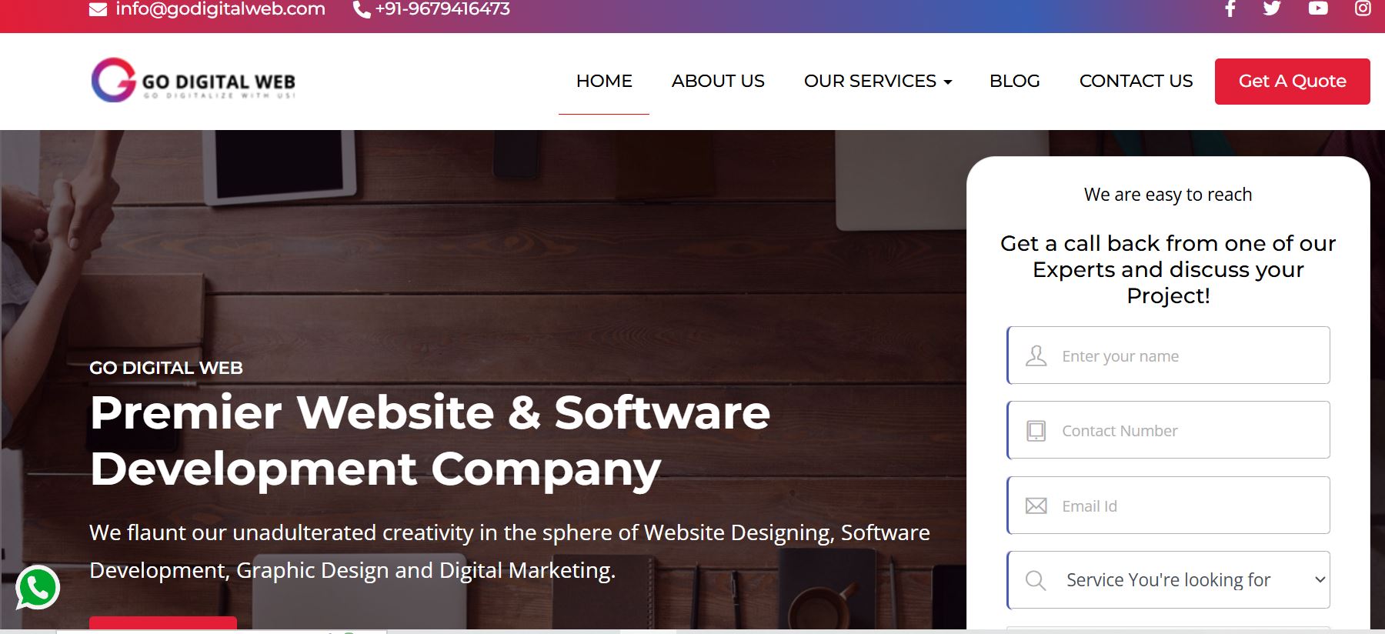Open the Facebook icon link

pyautogui.click(x=1230, y=8)
